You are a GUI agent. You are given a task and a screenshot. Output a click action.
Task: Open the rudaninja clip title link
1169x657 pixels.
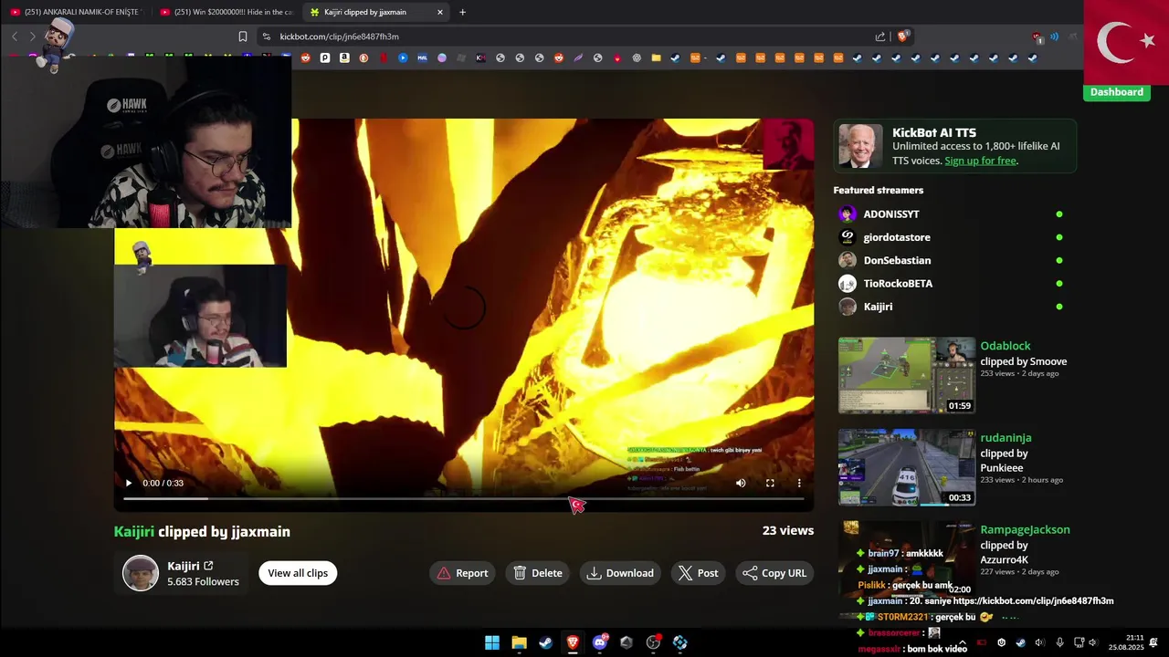1006,438
